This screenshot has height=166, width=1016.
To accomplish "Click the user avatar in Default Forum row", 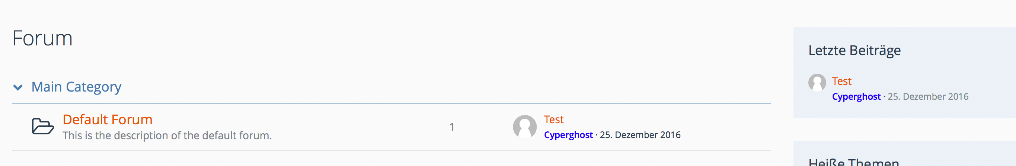I will tap(524, 127).
